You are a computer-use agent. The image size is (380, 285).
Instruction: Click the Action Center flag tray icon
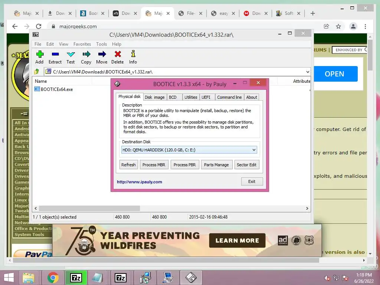coord(345,278)
